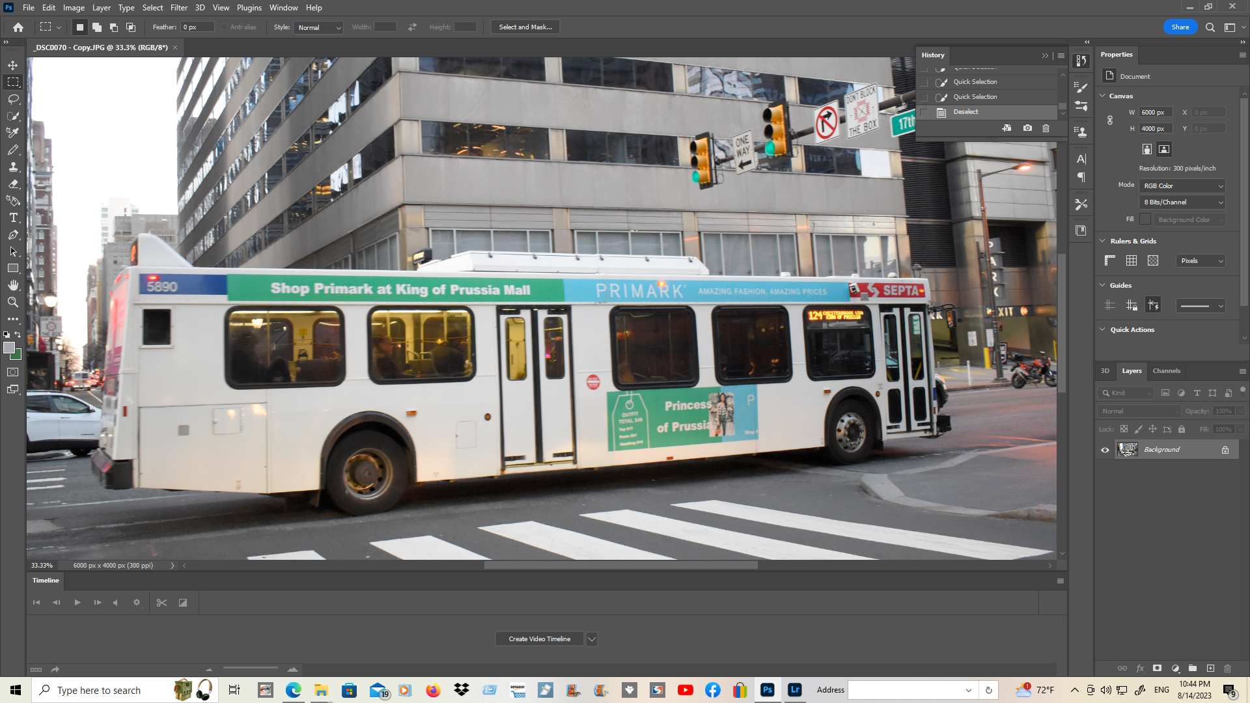The height and width of the screenshot is (703, 1250).
Task: Click the Select and Mask button
Action: (525, 27)
